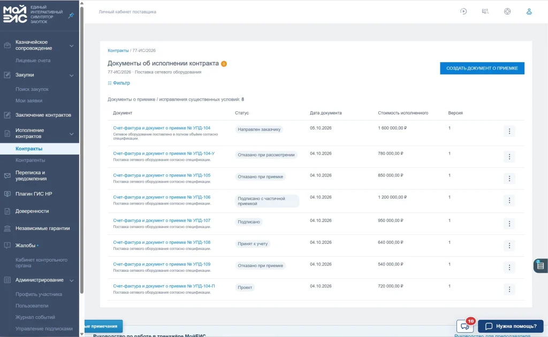
Task: Open Контрагенты sidebar link
Action: [x=30, y=160]
